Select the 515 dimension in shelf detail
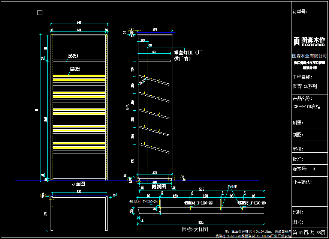Image resolution: width=329 pixels, height=239 pixels. pyautogui.click(x=201, y=189)
